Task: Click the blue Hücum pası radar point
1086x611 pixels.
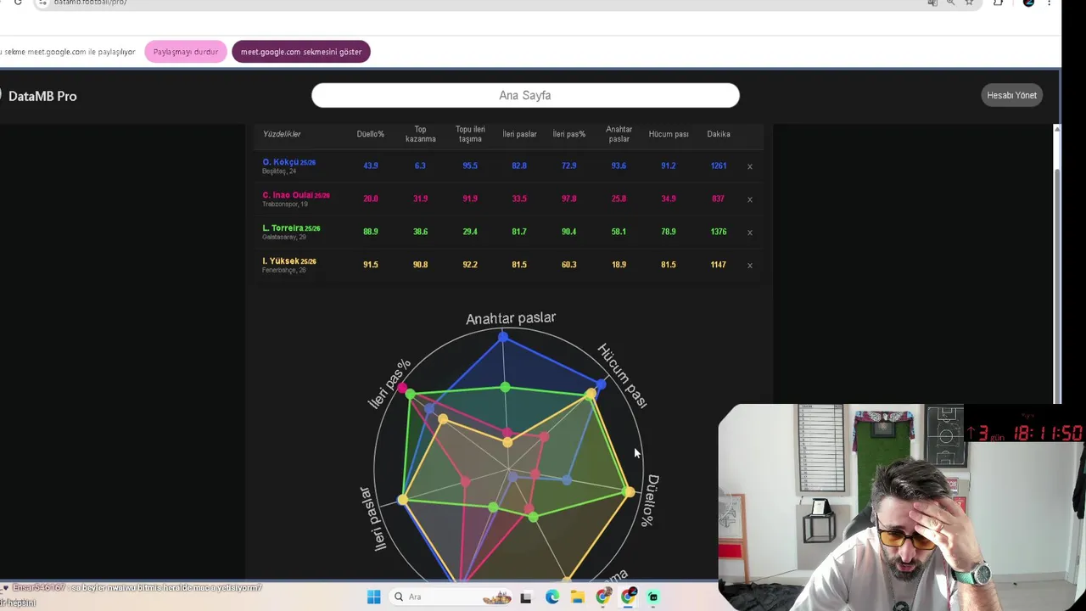Action: 602,384
